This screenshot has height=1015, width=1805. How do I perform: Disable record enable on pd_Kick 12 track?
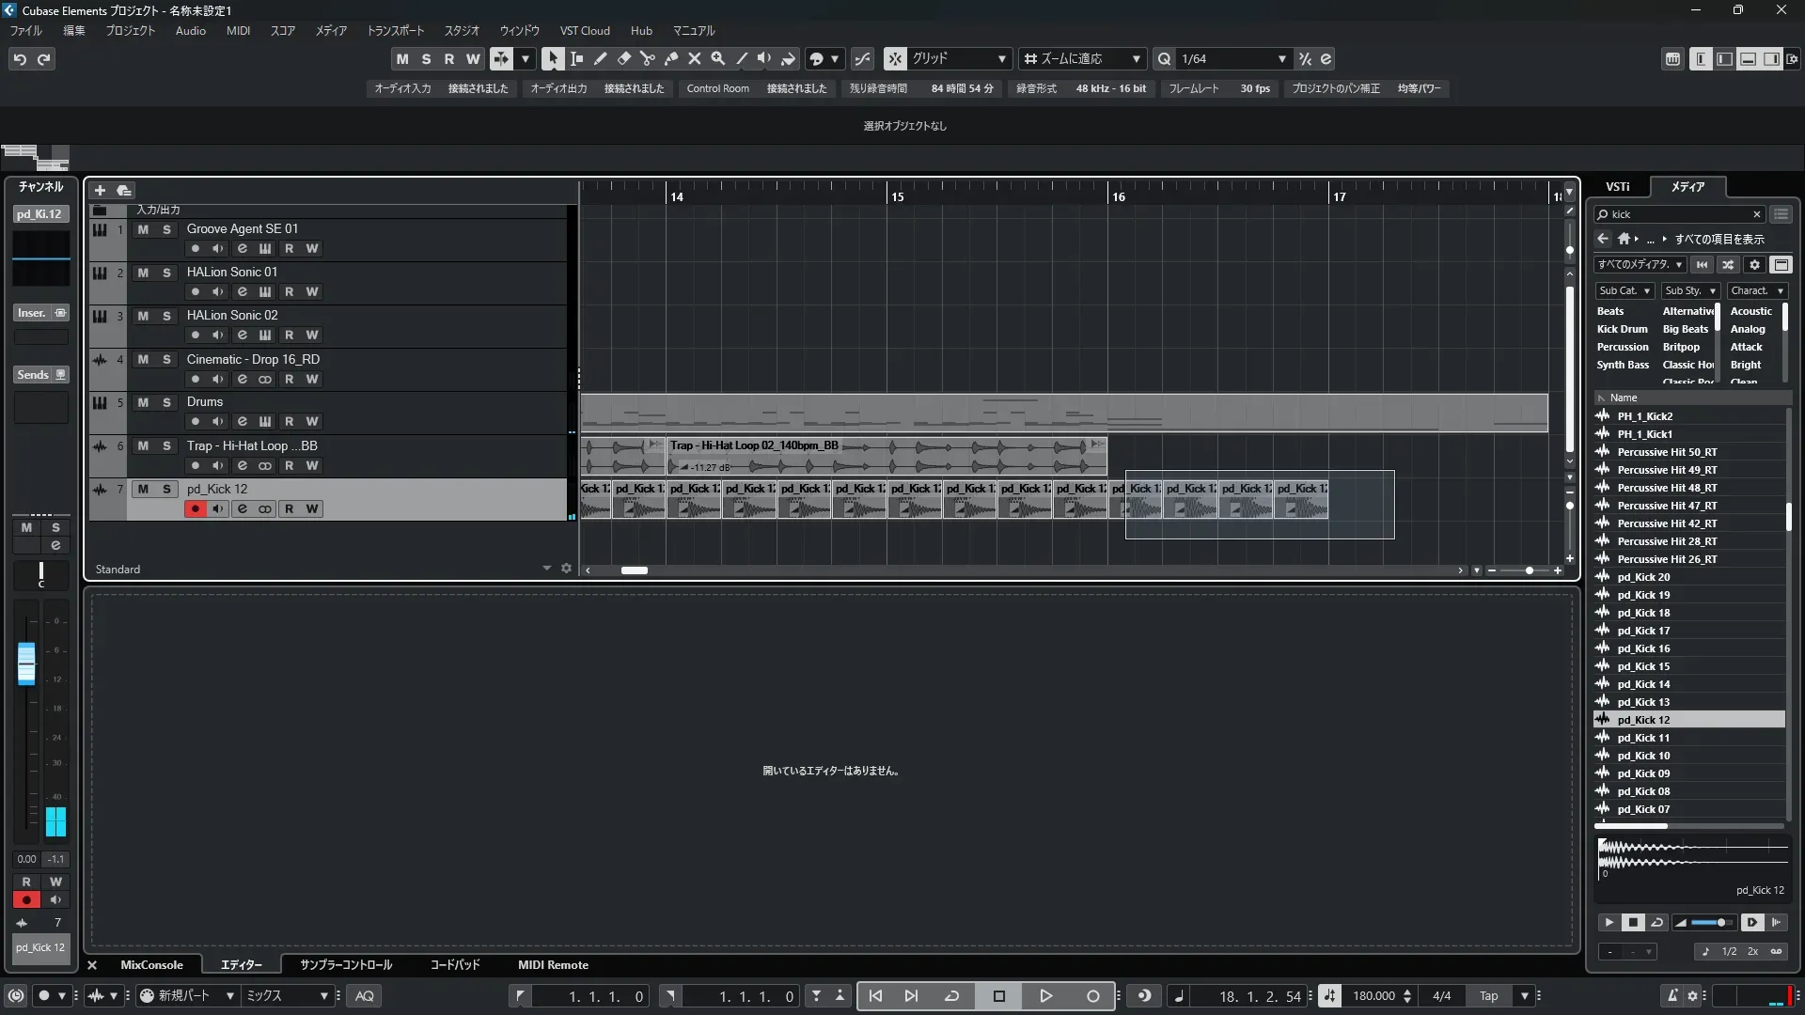point(195,508)
